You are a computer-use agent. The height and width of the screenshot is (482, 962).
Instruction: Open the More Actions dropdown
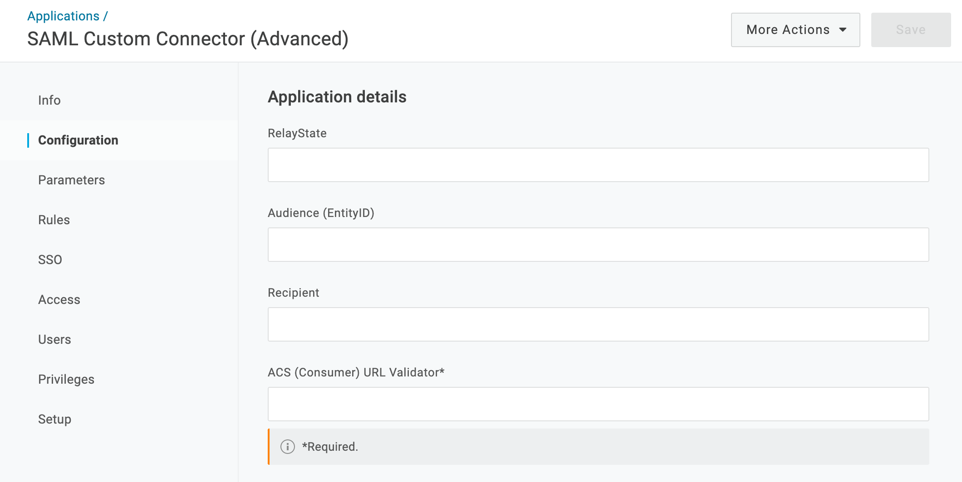[x=795, y=30]
